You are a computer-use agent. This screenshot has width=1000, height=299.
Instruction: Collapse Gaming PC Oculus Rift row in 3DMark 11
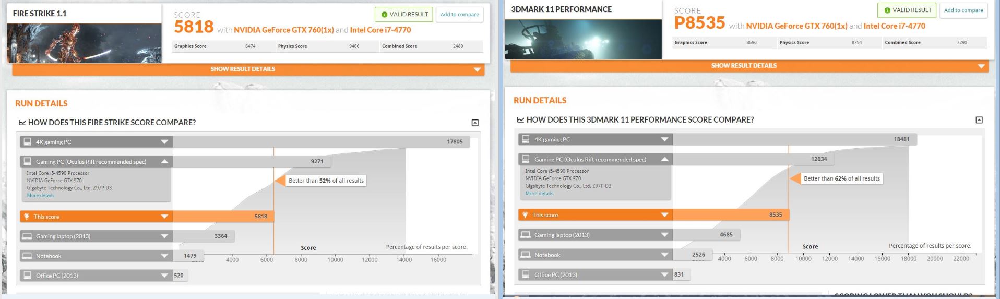[x=664, y=159]
